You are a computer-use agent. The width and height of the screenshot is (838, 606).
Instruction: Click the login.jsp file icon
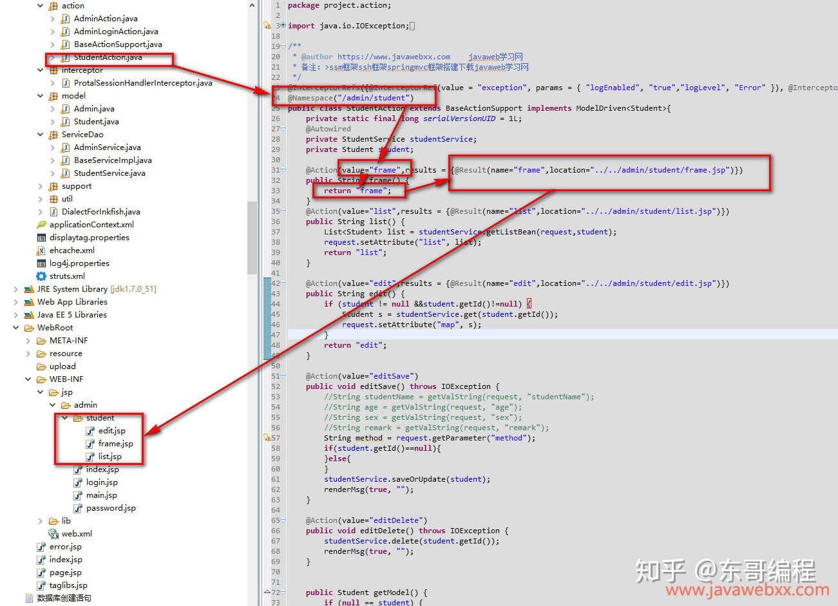[78, 482]
